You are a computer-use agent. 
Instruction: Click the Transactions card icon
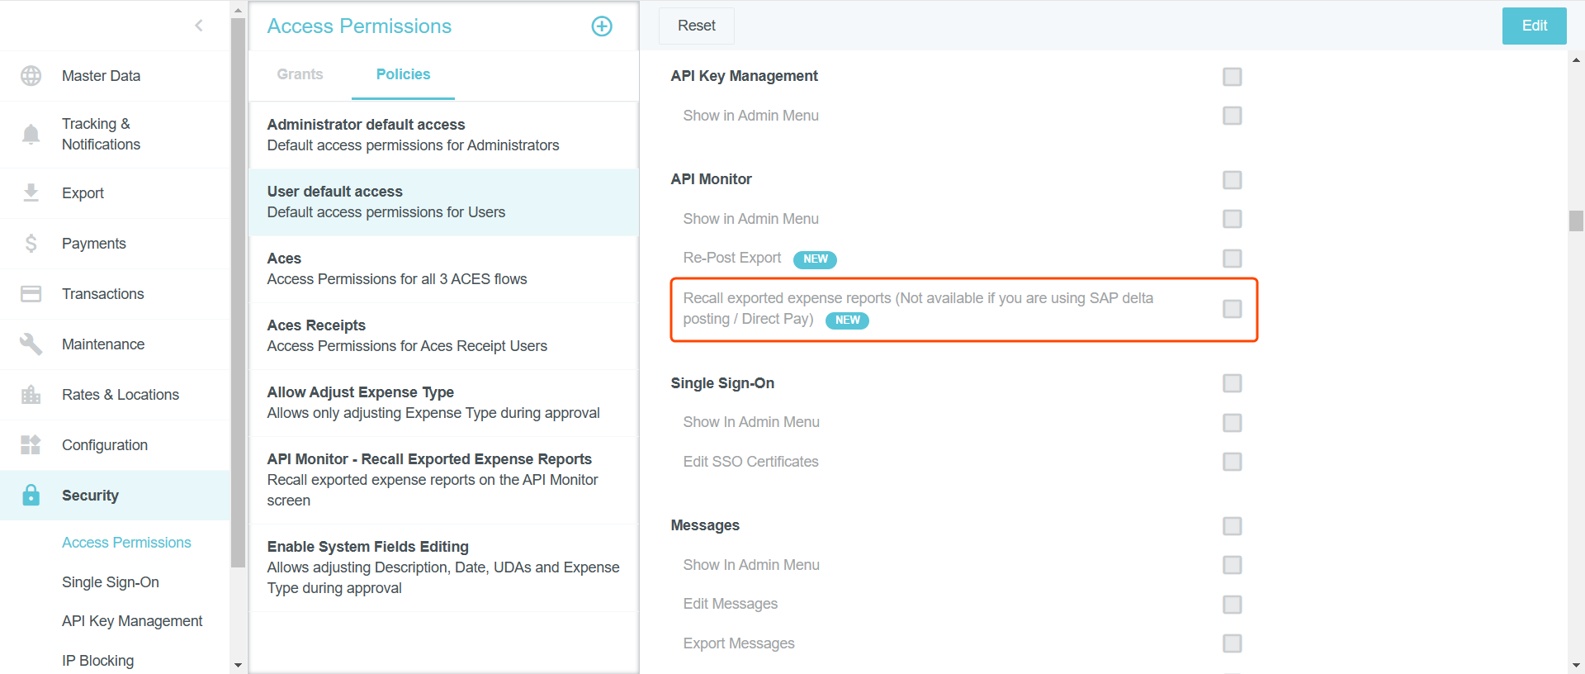[x=31, y=294]
